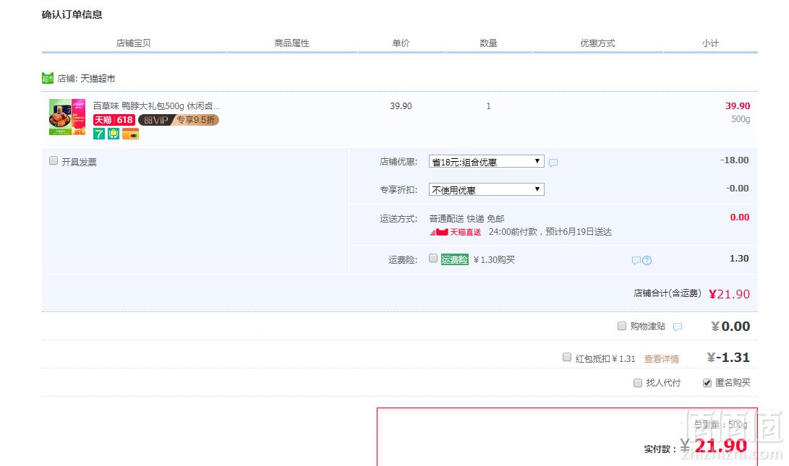789x466 pixels.
Task: Click the green 运费险 label badge
Action: click(x=454, y=259)
